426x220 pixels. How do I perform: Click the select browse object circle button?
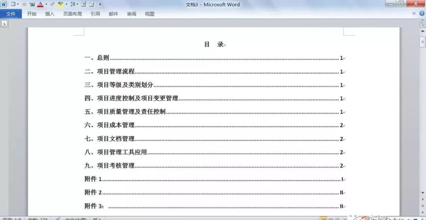click(422, 205)
